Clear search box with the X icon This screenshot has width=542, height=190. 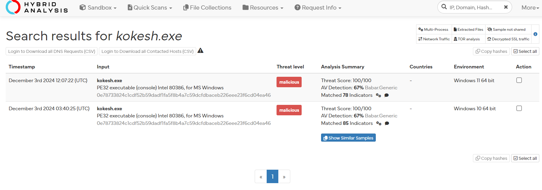click(x=506, y=7)
